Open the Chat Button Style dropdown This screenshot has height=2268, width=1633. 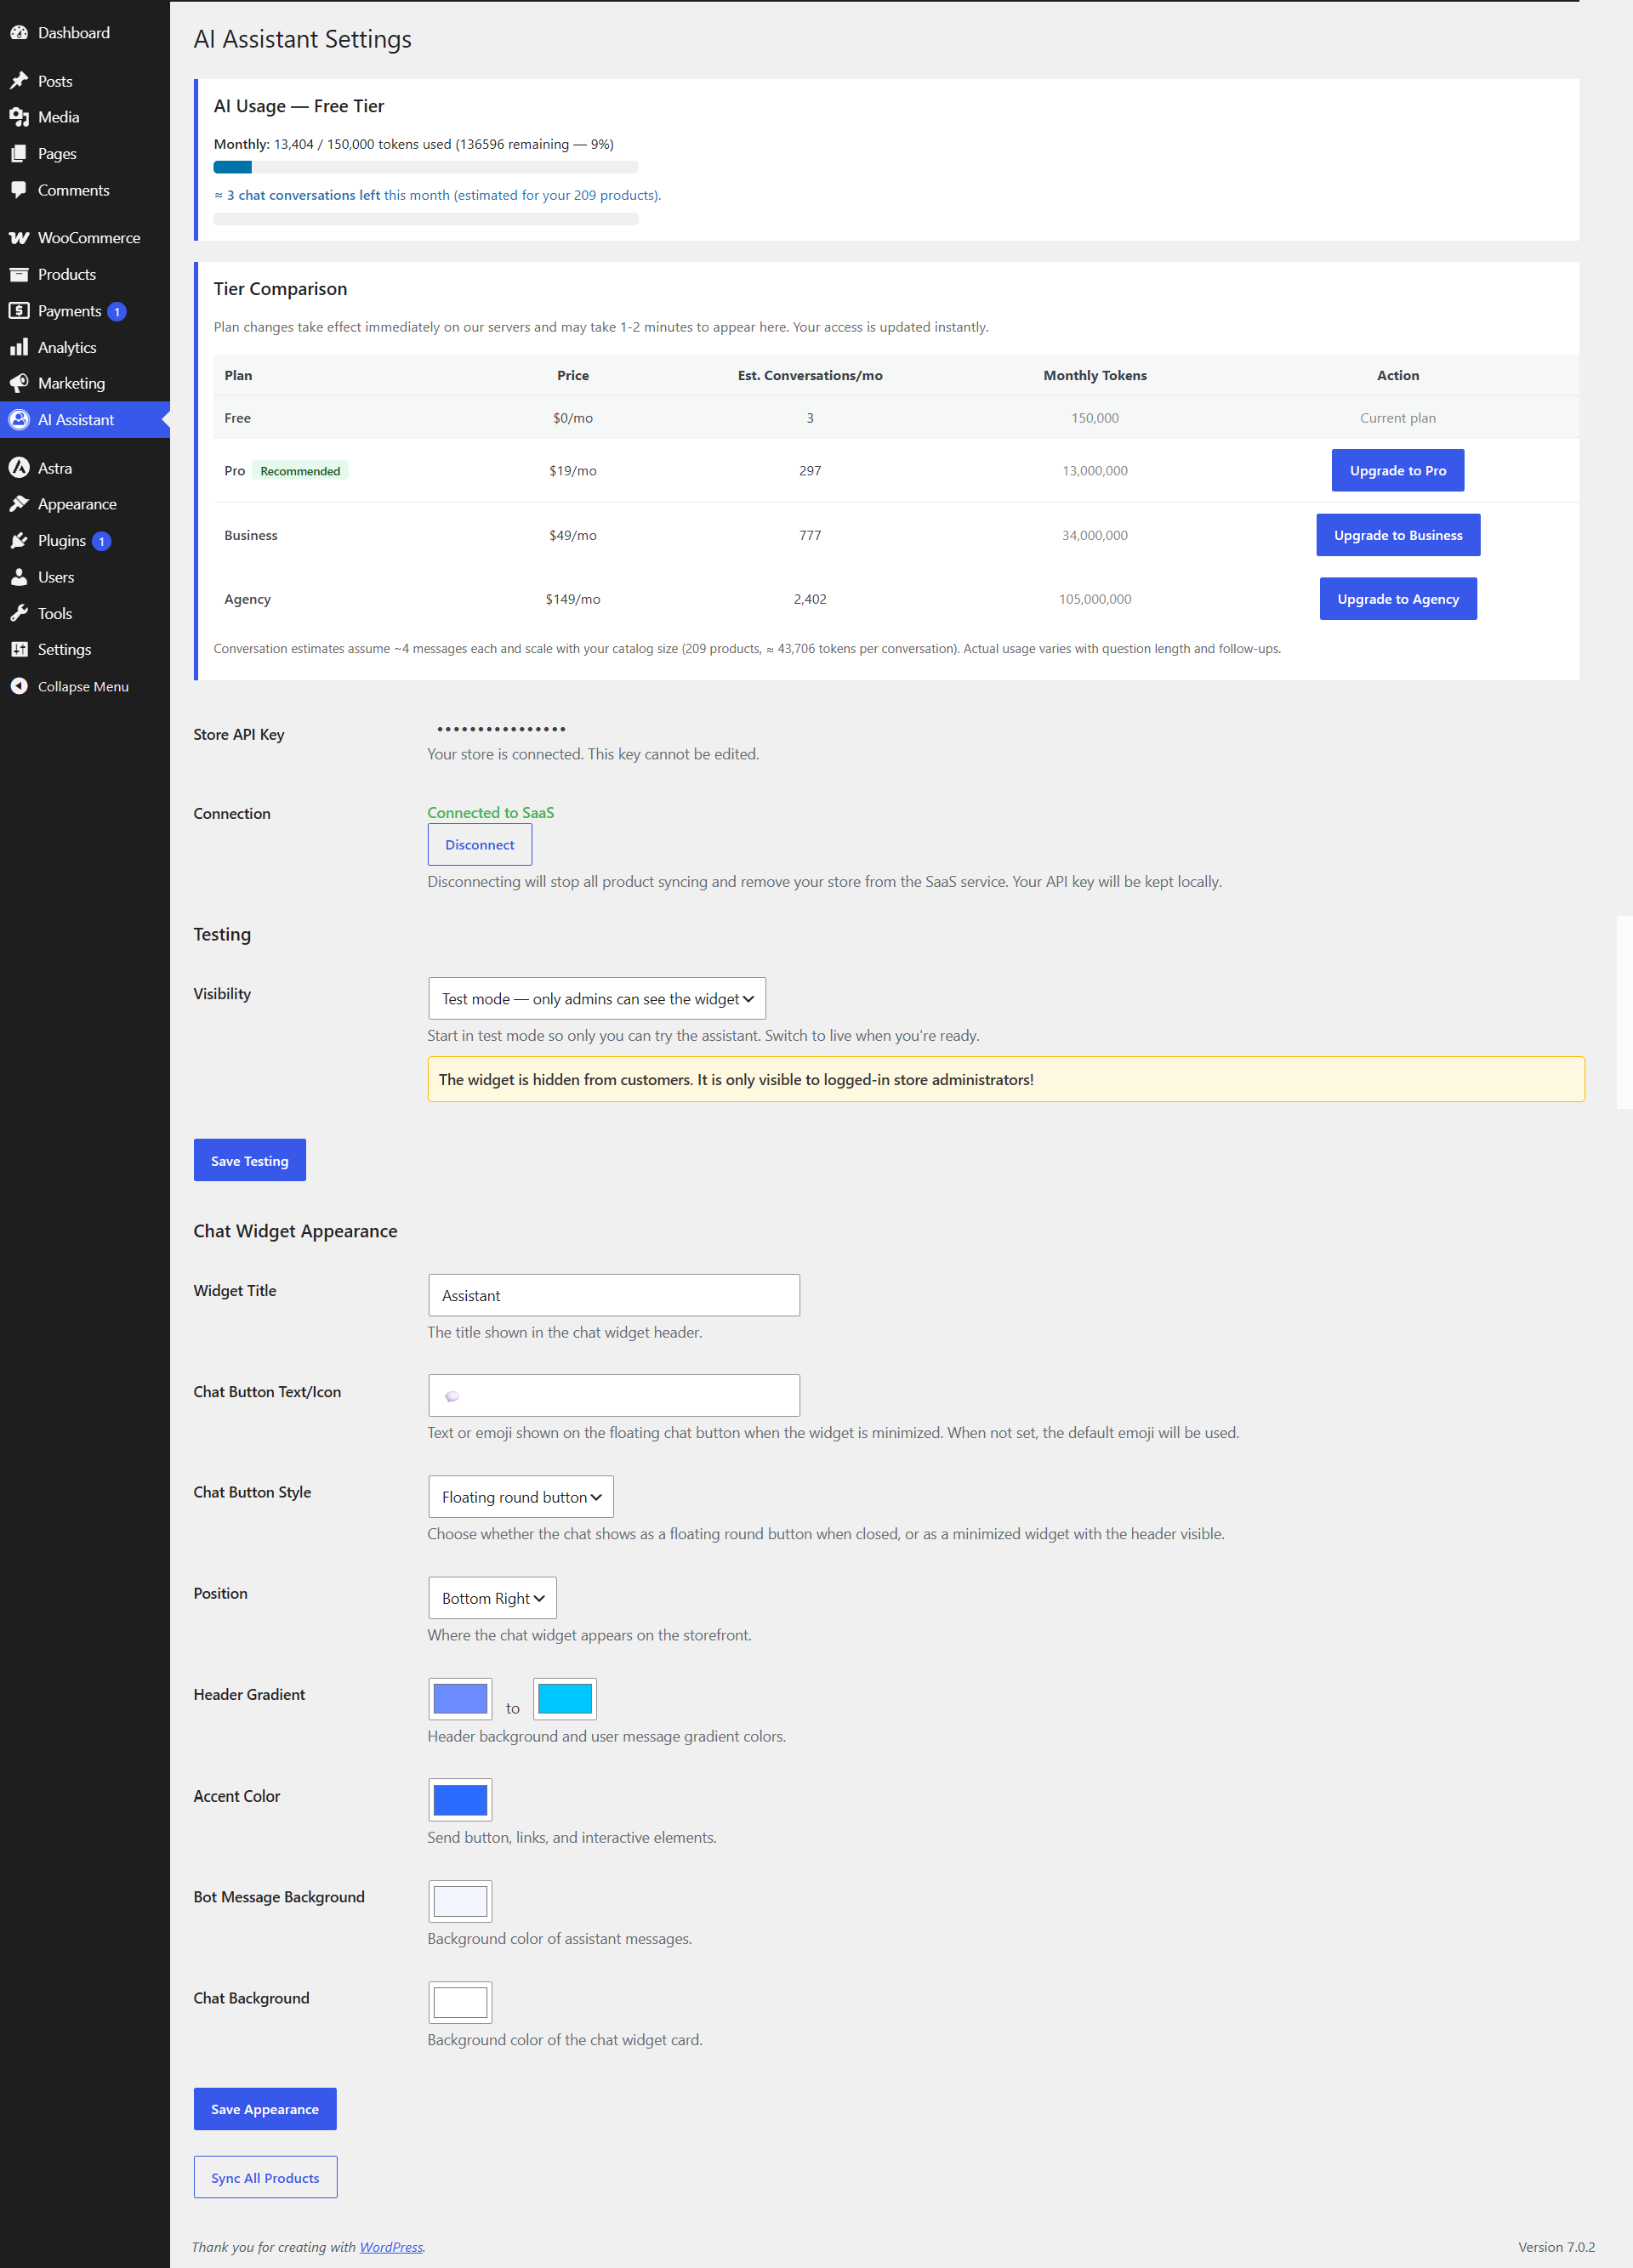click(521, 1497)
